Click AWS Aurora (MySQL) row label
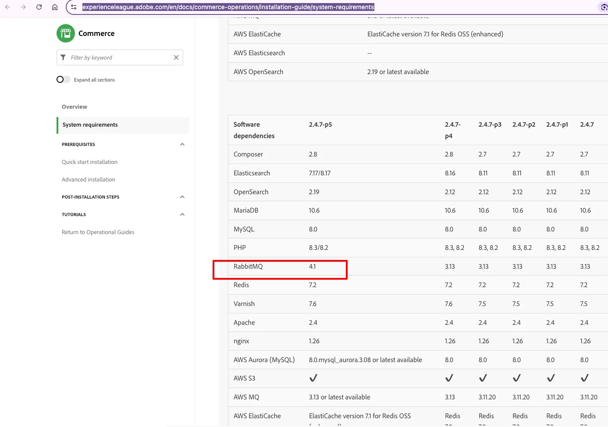The height and width of the screenshot is (427, 608). click(264, 360)
